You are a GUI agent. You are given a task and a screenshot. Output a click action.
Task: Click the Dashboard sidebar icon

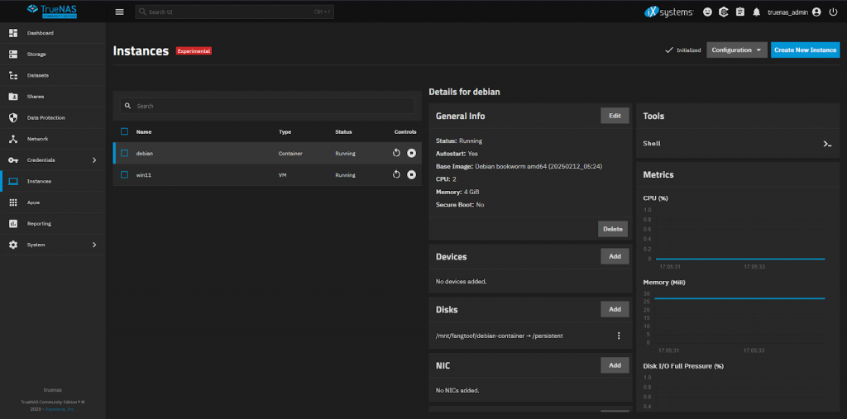(13, 33)
